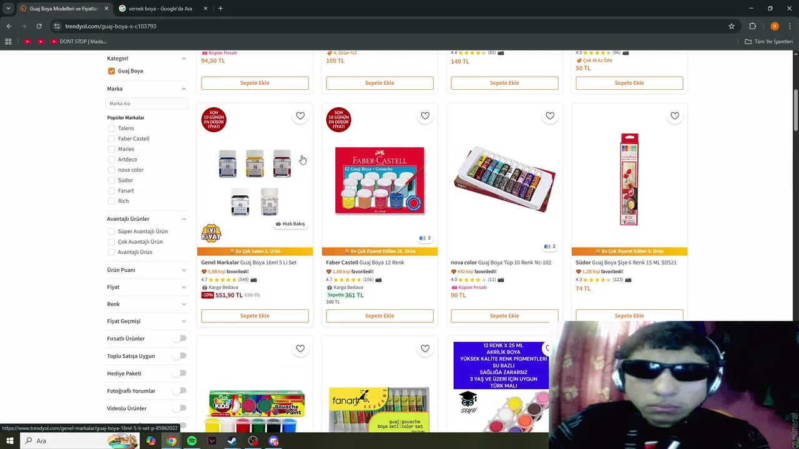Check the Talens brand filter

pos(111,128)
